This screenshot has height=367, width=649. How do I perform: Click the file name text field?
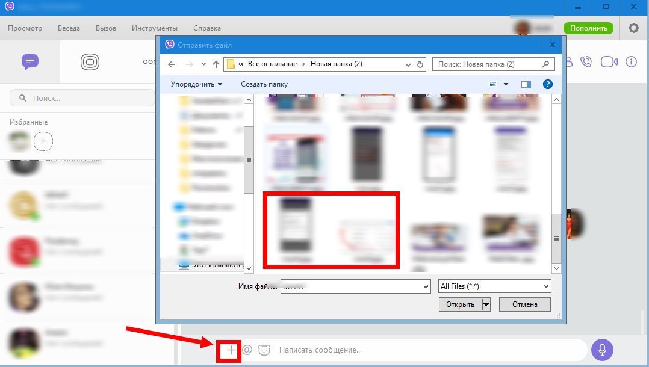click(352, 286)
